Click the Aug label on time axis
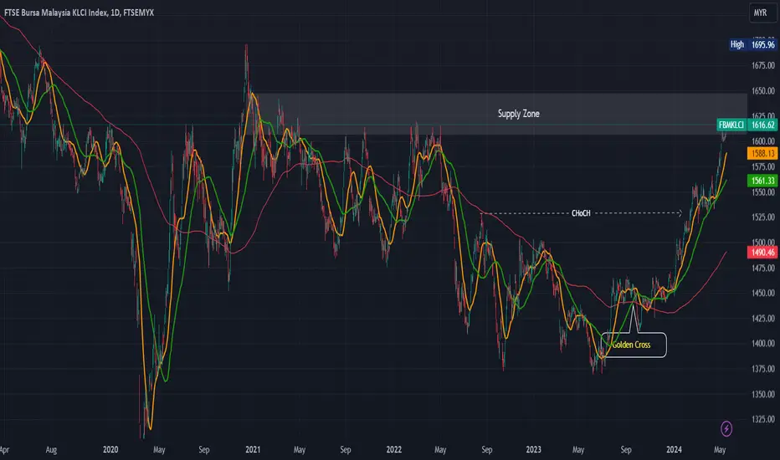Image resolution: width=780 pixels, height=460 pixels. pos(51,450)
